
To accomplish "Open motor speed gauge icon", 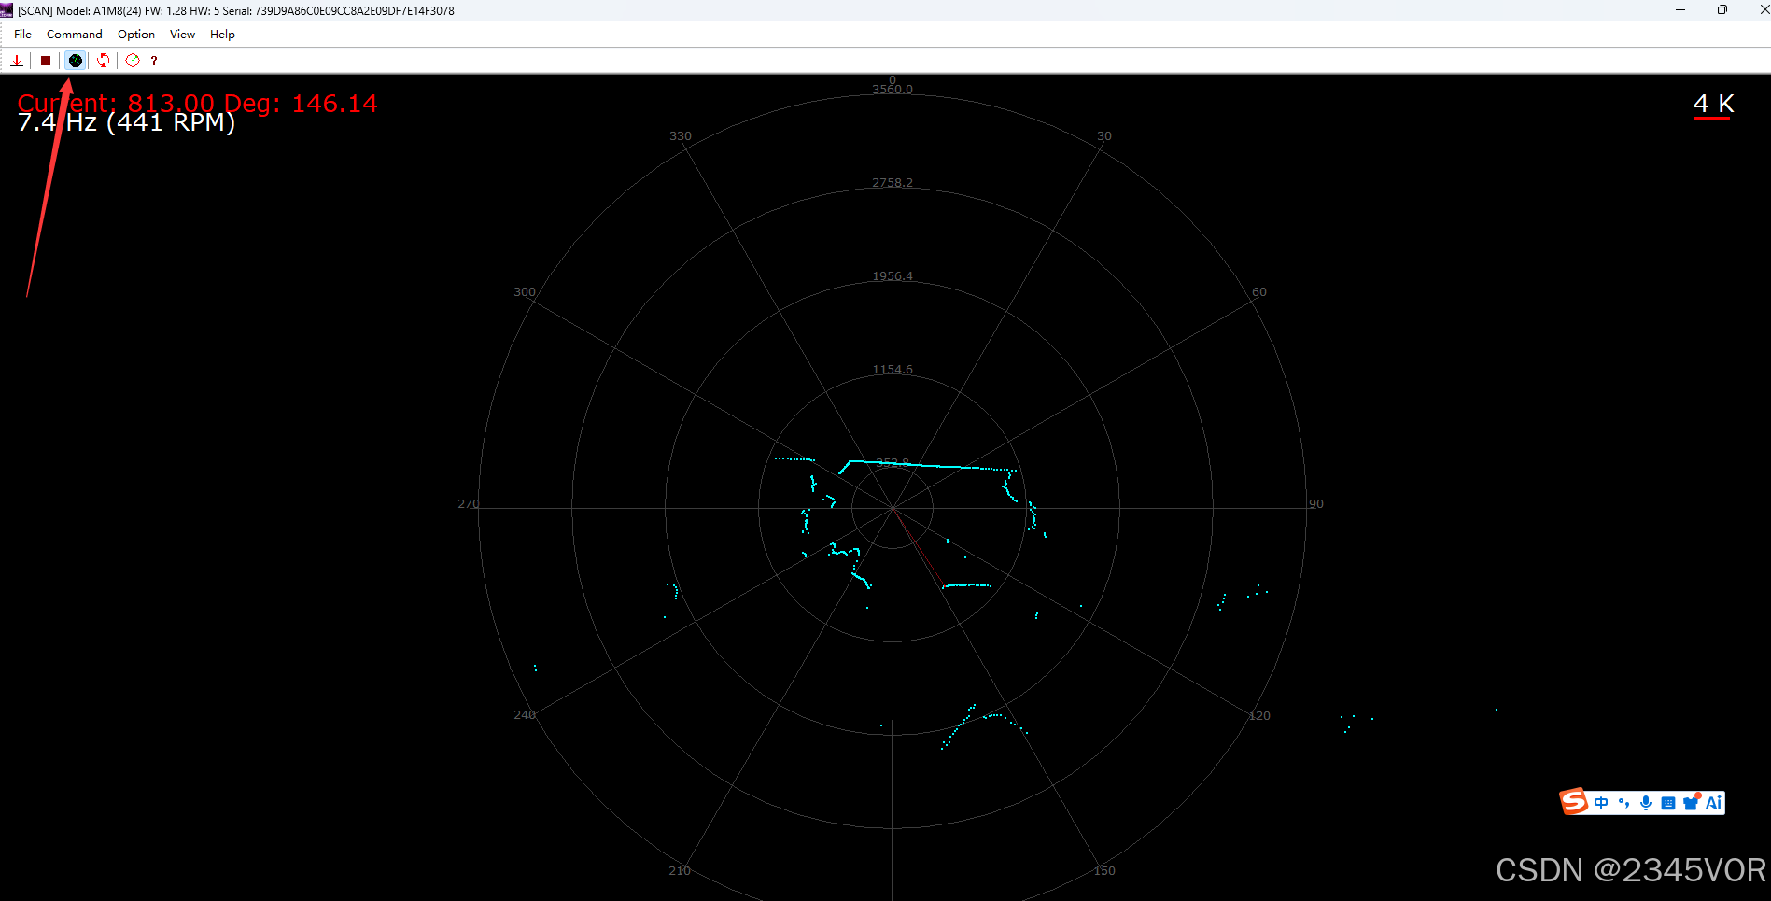I will tap(133, 61).
